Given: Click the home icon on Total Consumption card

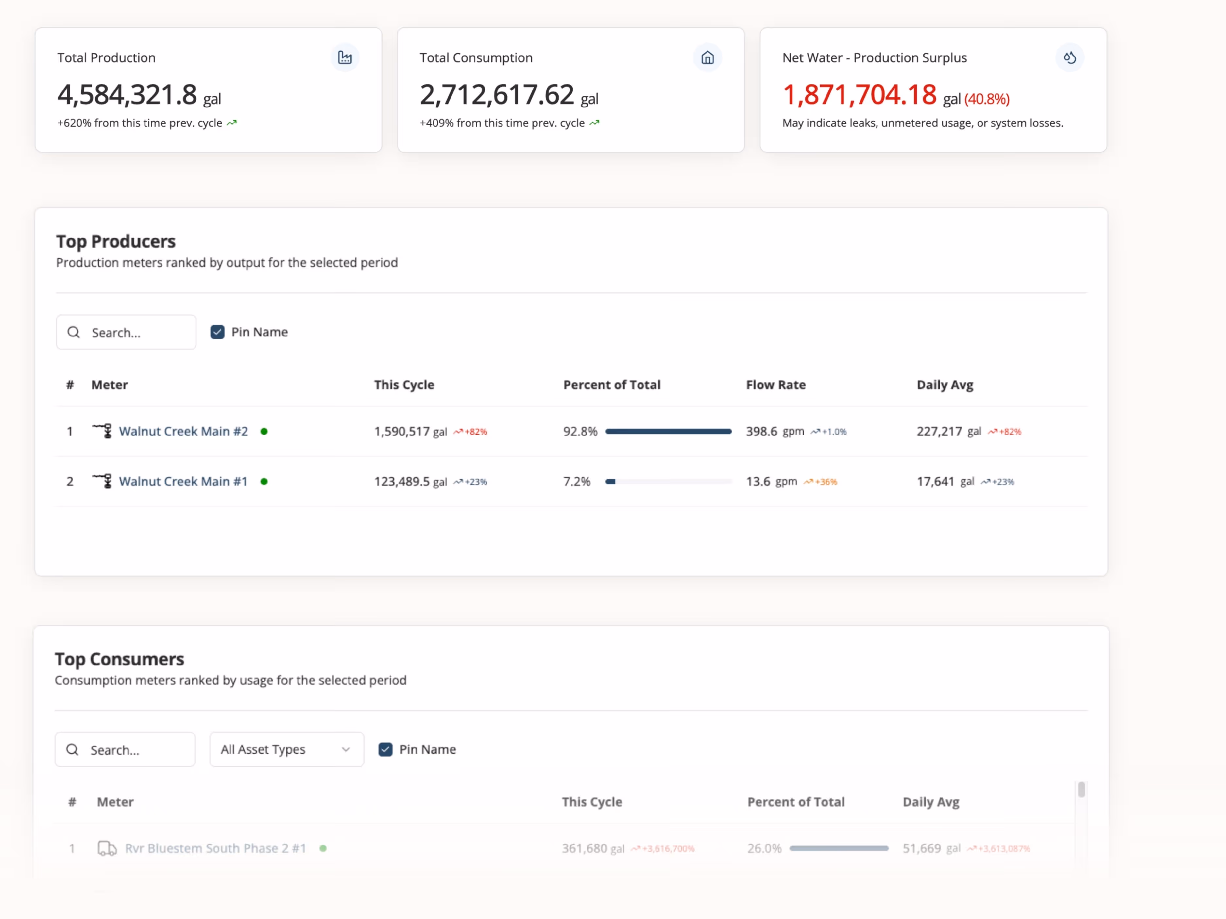Looking at the screenshot, I should coord(707,57).
